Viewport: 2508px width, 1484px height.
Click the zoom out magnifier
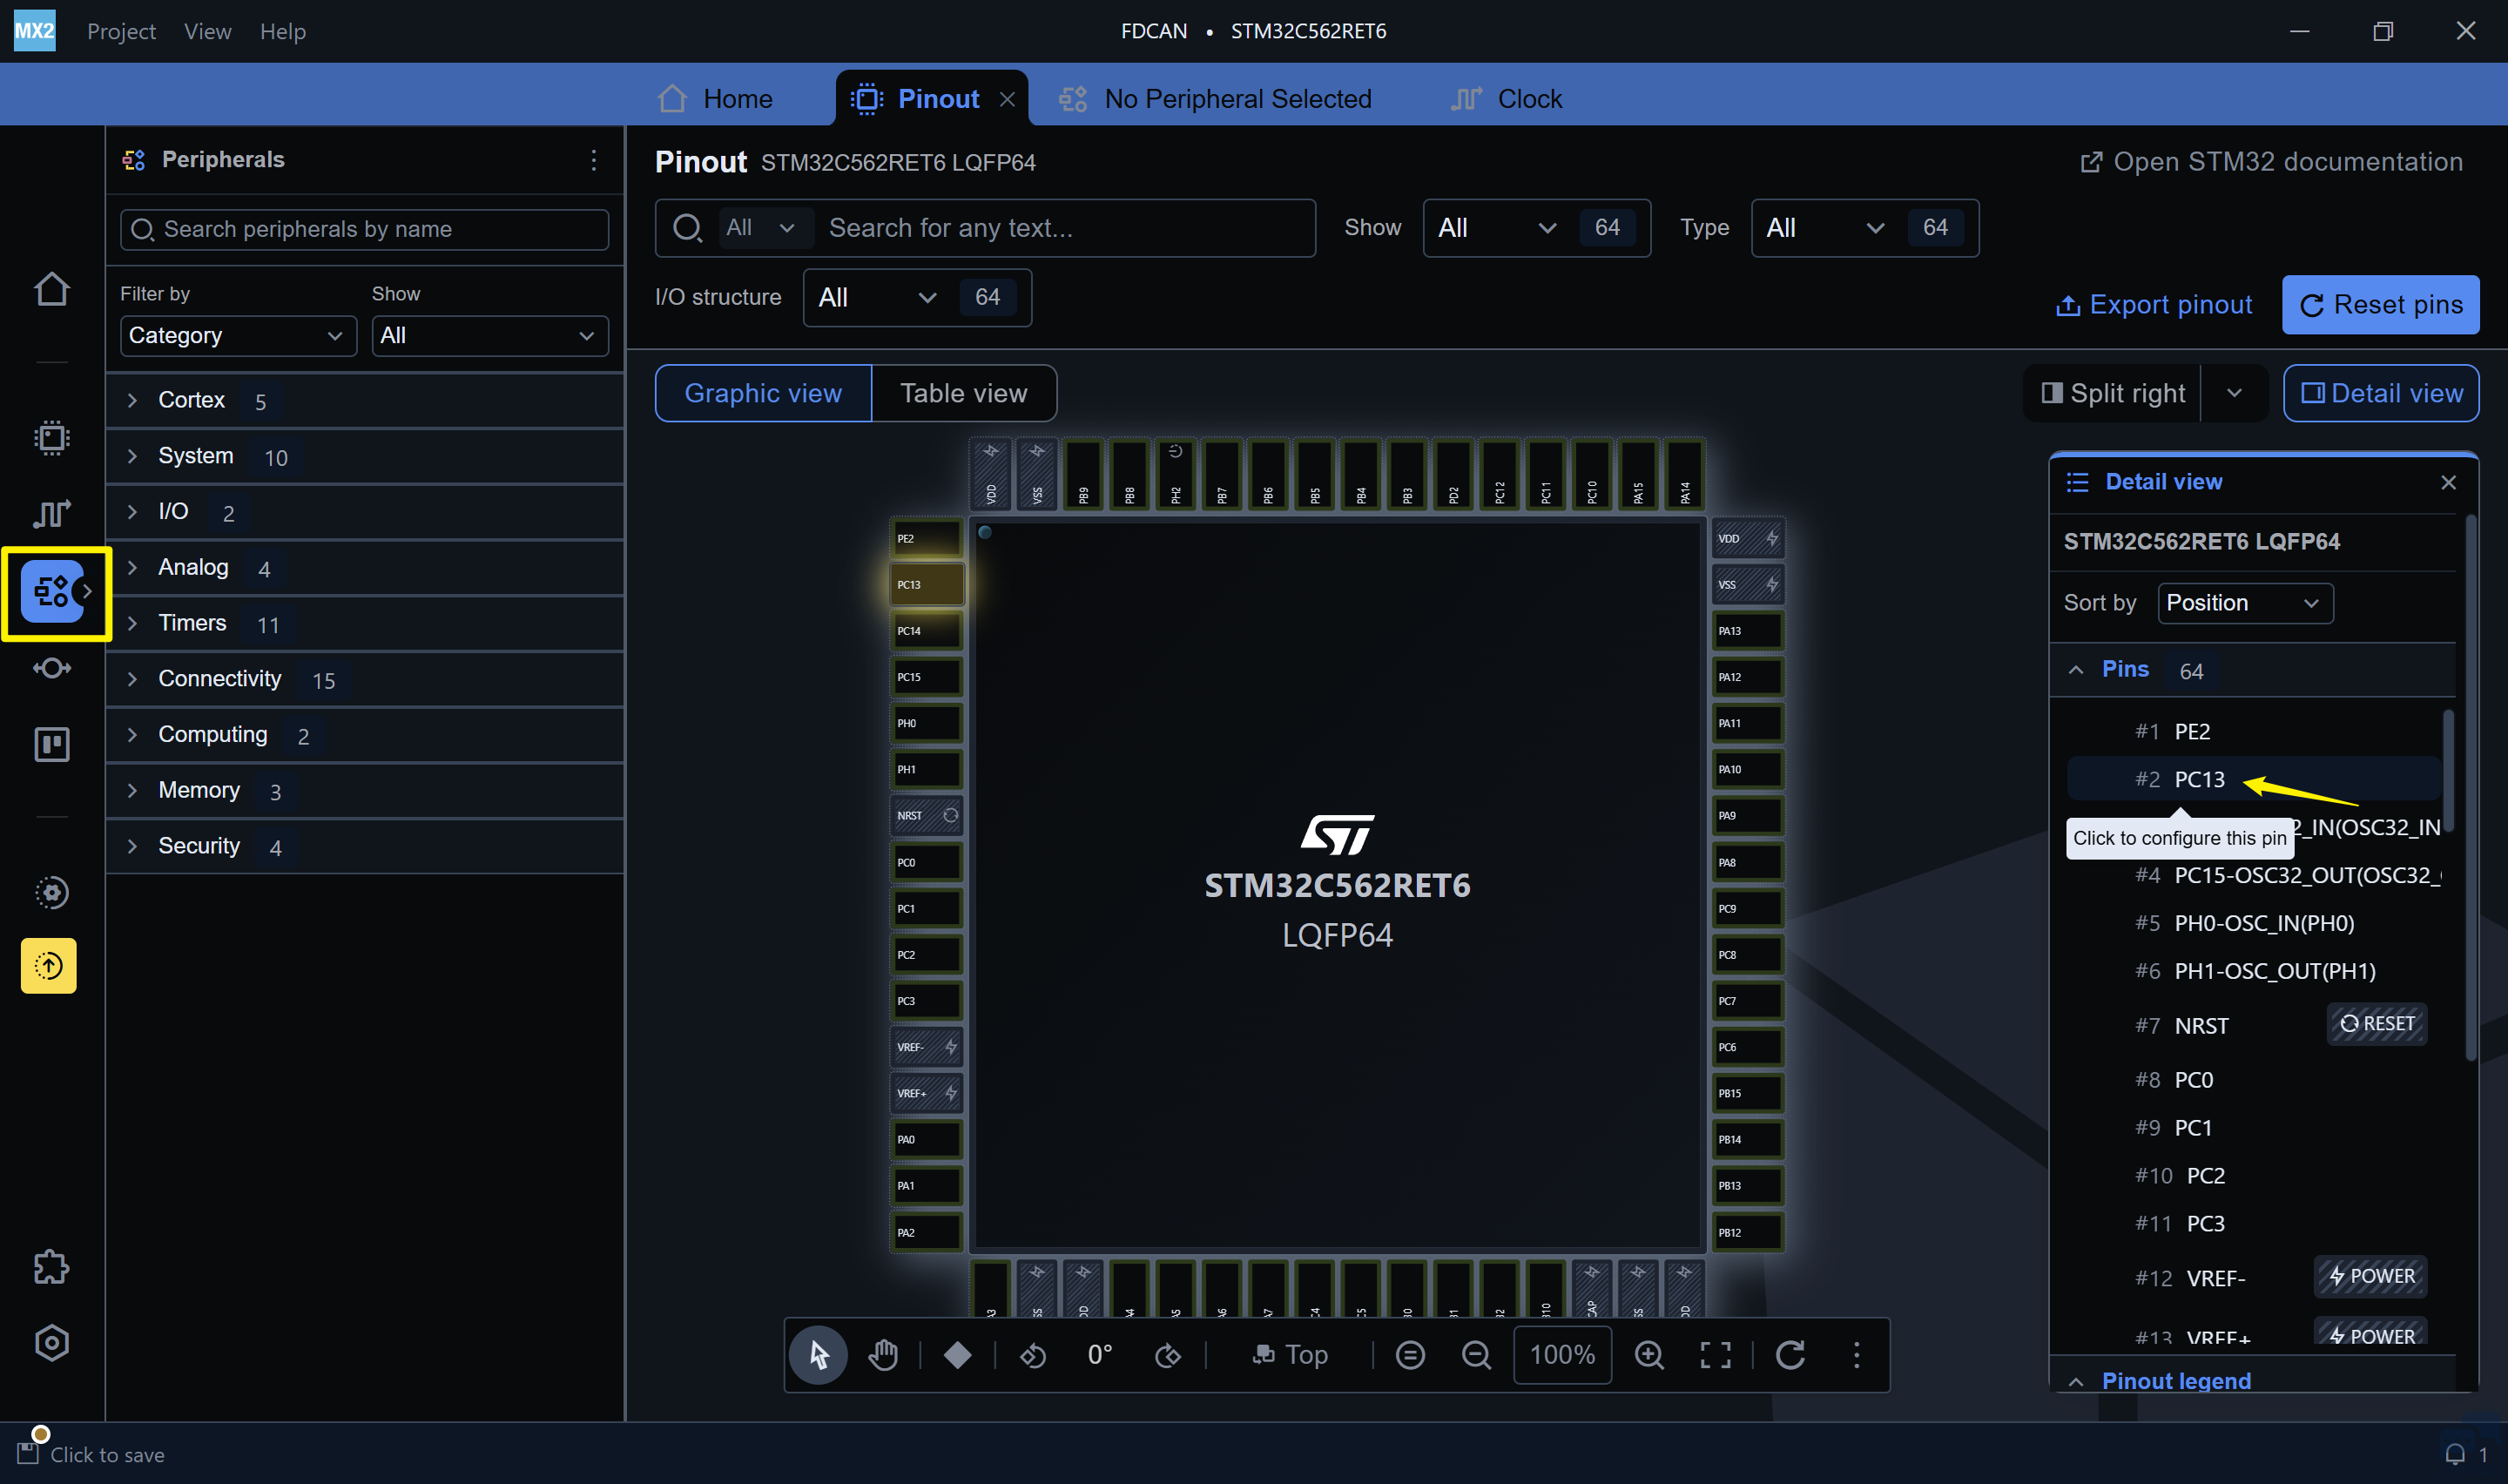point(1476,1355)
